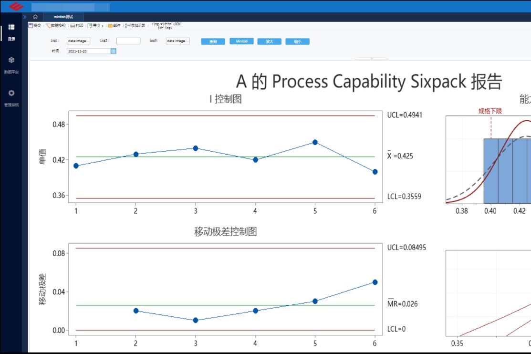
Task: Click the 添加记录 toolbar button
Action: 135,25
